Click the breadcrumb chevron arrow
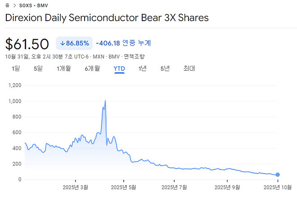 [14, 5]
